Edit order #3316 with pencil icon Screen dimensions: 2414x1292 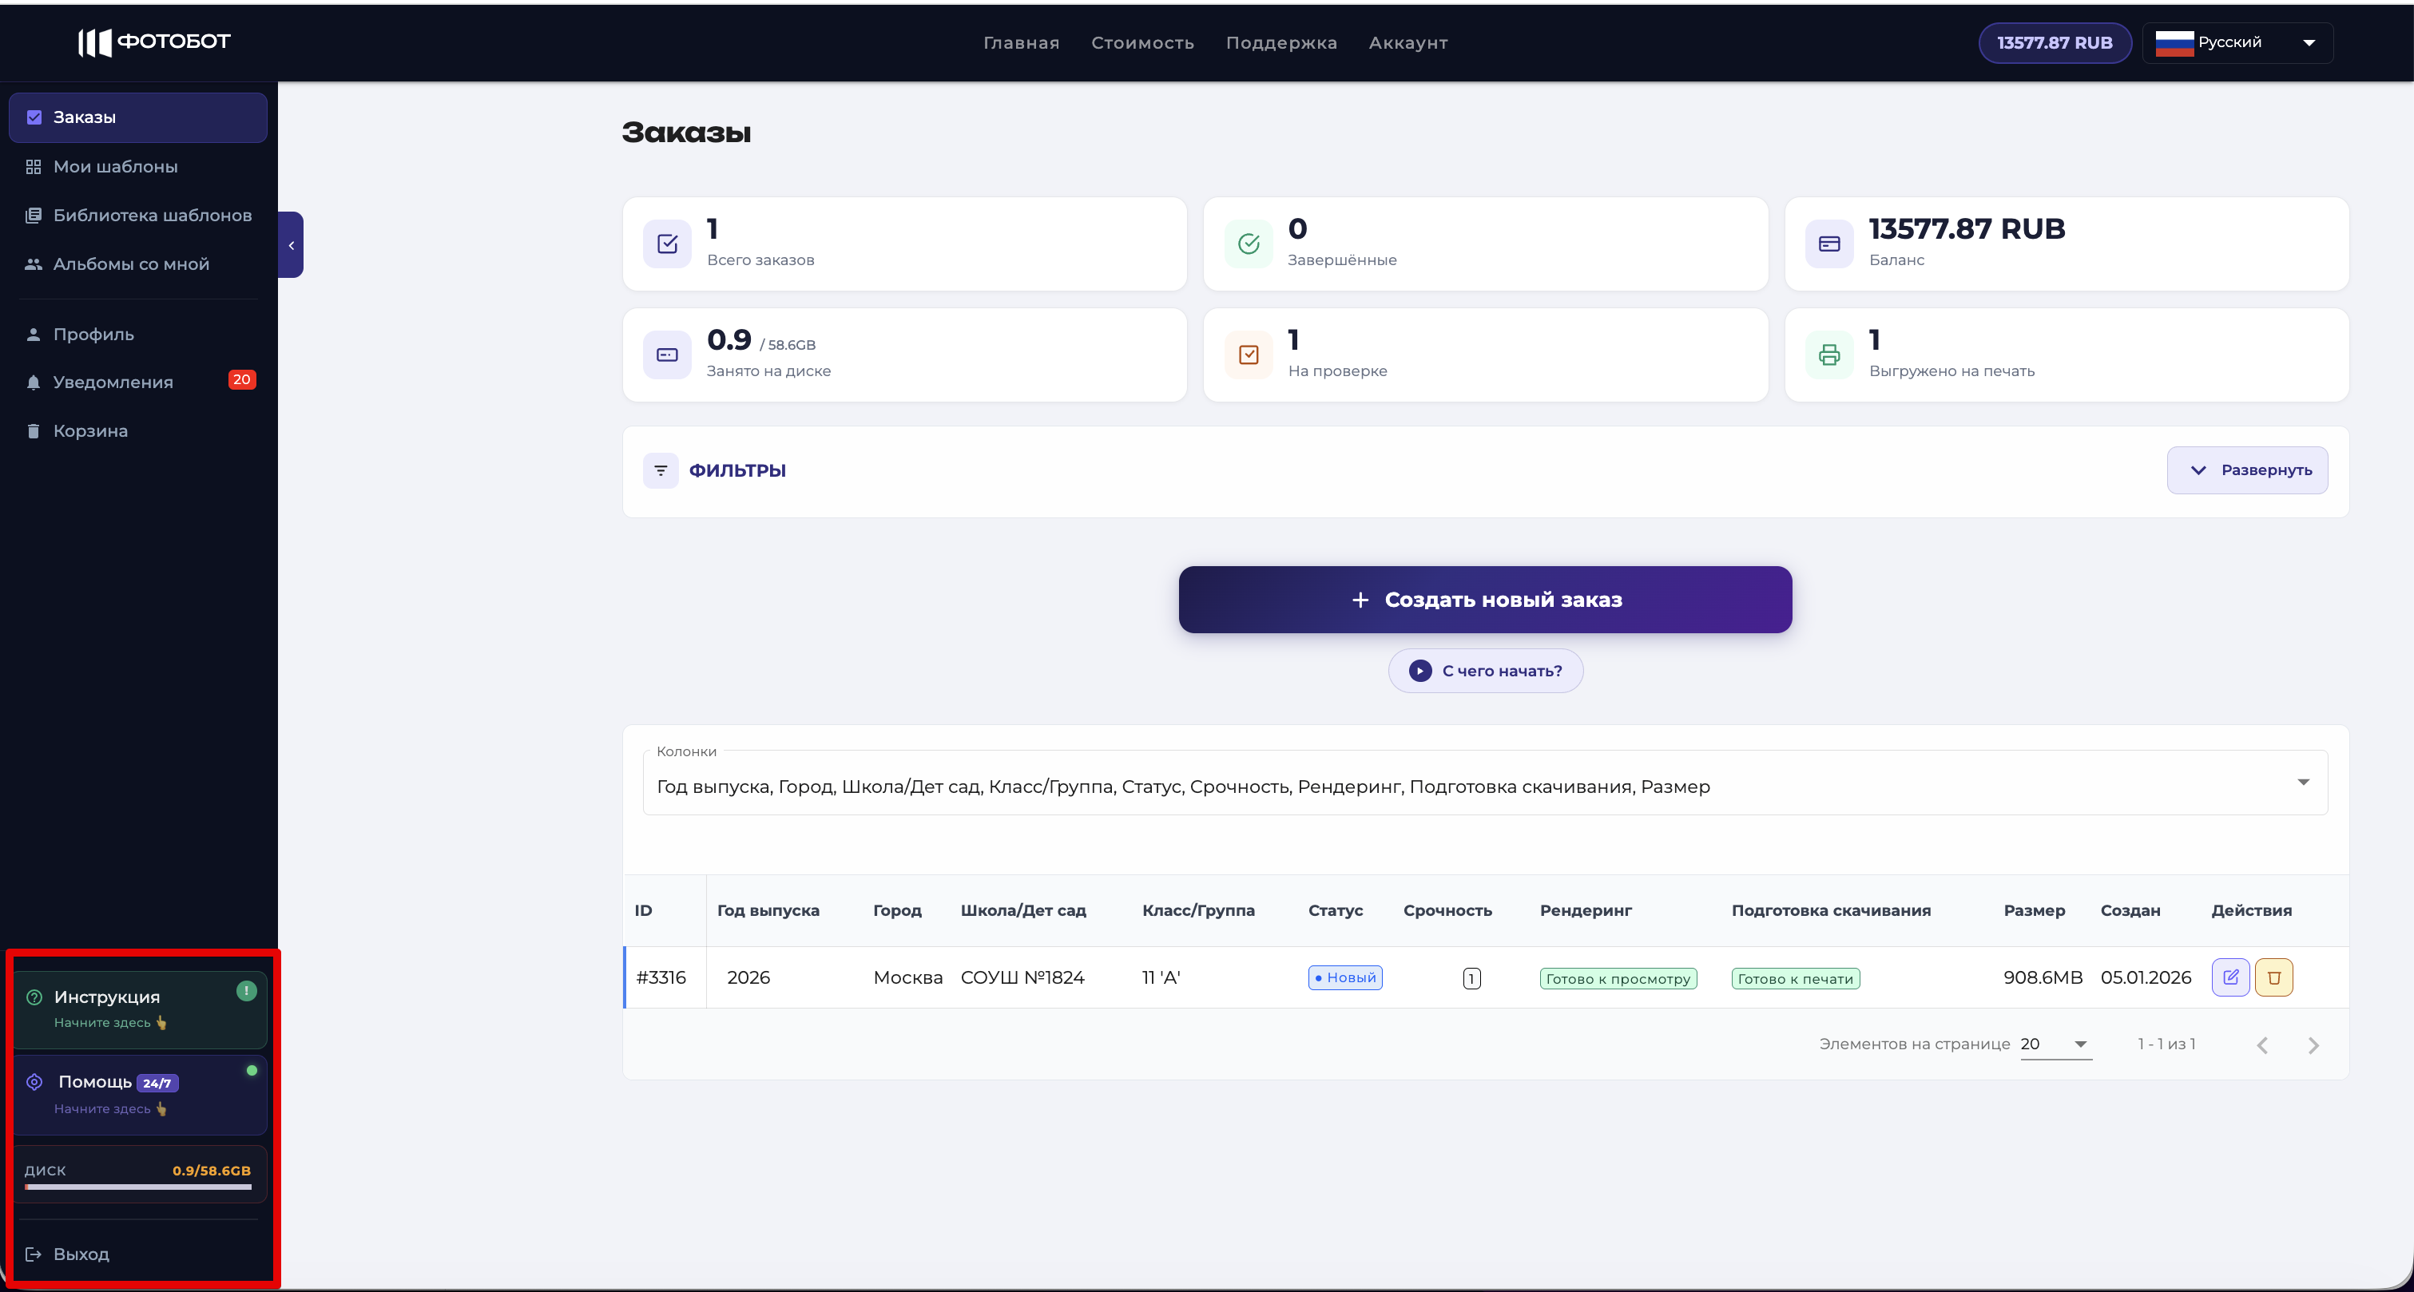pos(2230,977)
